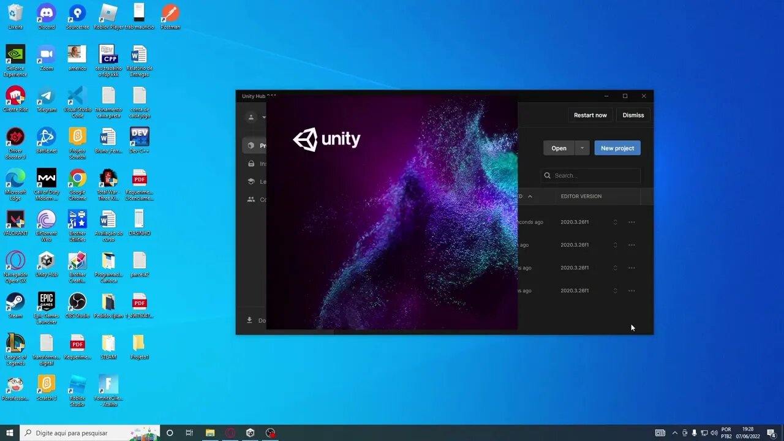Select the Discord desktop icon
The image size is (784, 441).
click(47, 17)
